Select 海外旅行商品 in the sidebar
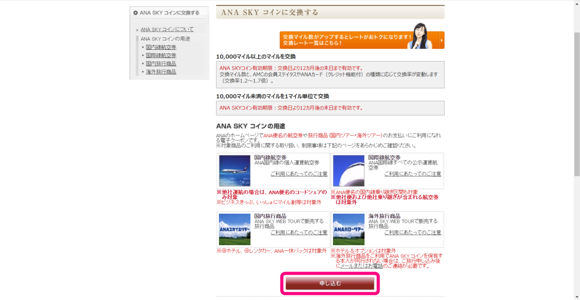 (161, 72)
